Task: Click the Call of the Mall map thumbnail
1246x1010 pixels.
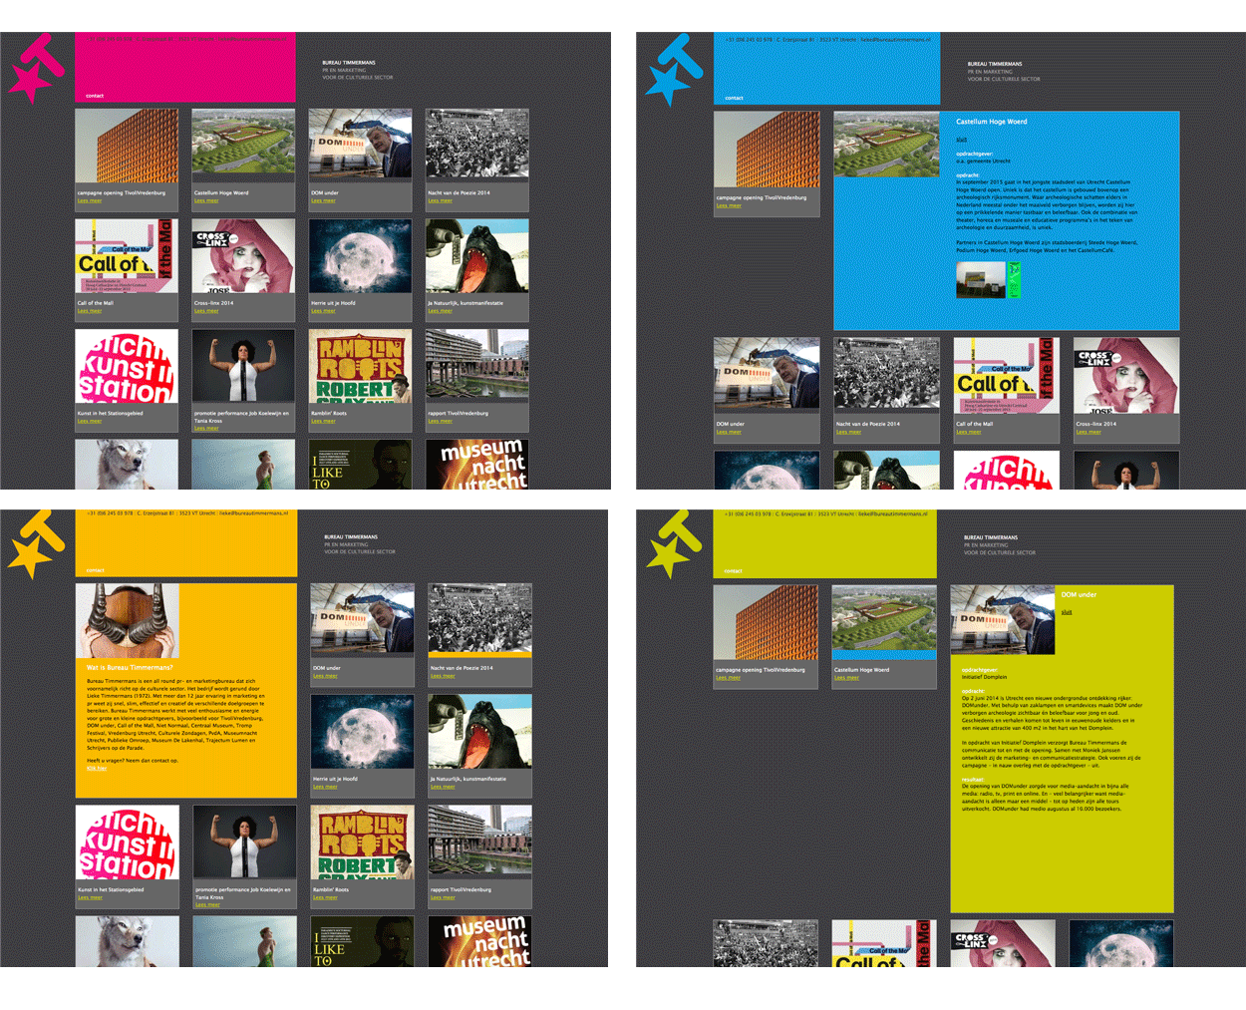Action: pos(127,255)
